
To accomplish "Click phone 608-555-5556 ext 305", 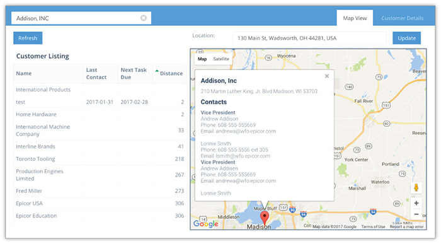I will [243, 149].
